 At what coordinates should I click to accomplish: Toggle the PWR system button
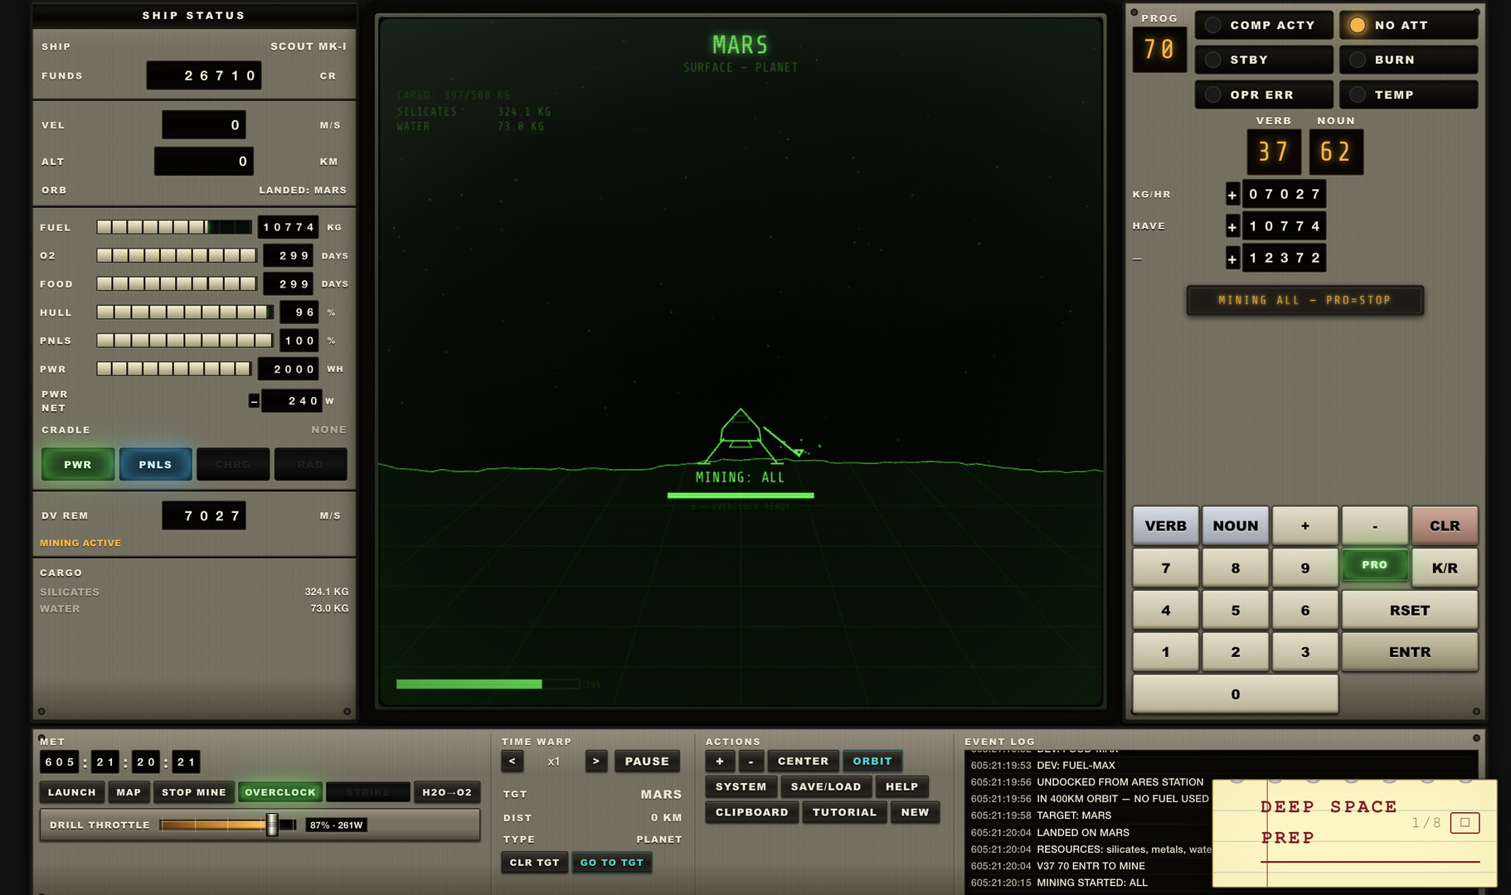click(x=78, y=464)
